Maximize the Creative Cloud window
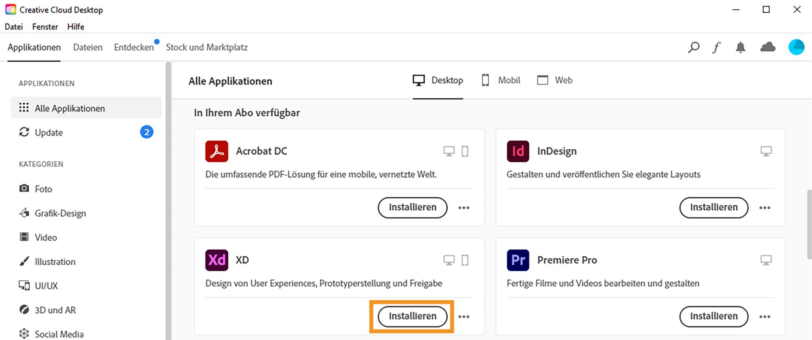 click(x=766, y=9)
